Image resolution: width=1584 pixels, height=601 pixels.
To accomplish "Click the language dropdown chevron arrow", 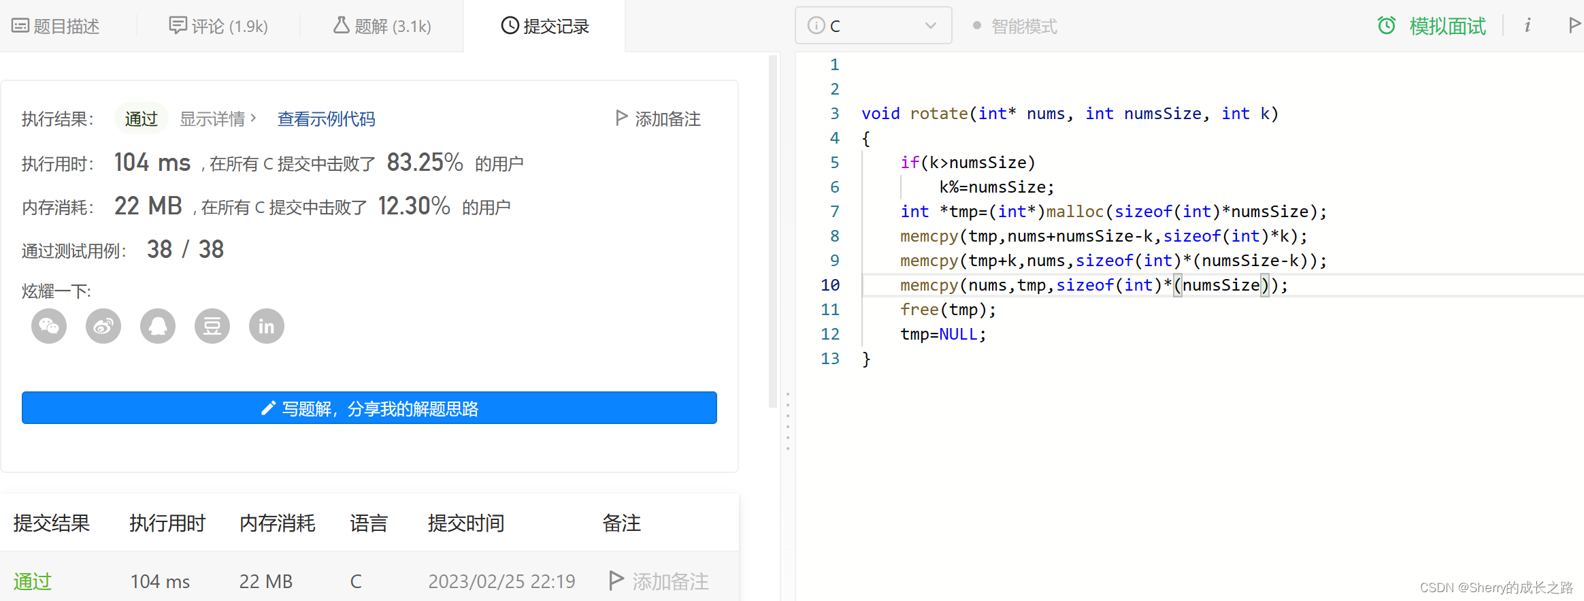I will point(931,26).
